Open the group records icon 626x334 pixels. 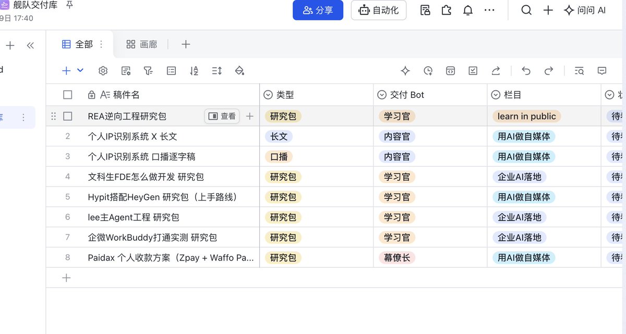[171, 71]
